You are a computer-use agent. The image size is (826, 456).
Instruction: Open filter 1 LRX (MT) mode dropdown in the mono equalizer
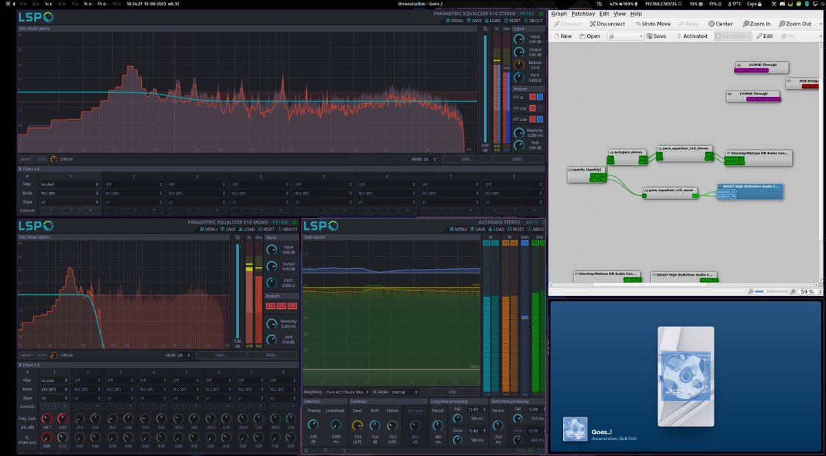tap(55, 389)
